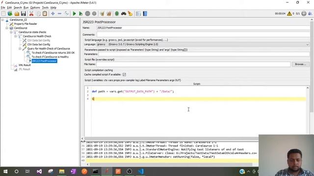Open the Search menu
The image size is (314, 176).
[18, 8]
